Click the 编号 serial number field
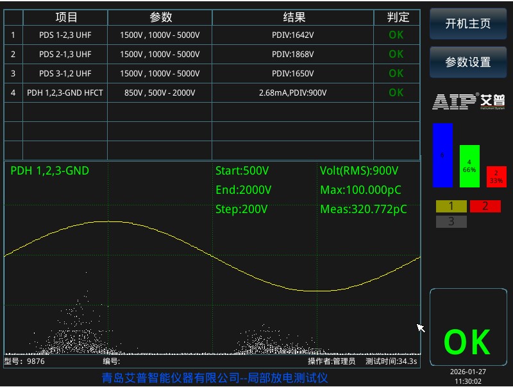 (112, 361)
